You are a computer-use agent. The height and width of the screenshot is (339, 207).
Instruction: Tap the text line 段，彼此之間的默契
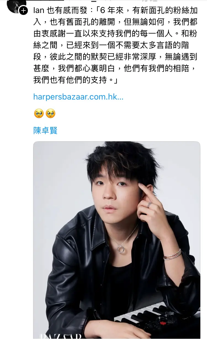(x=115, y=57)
